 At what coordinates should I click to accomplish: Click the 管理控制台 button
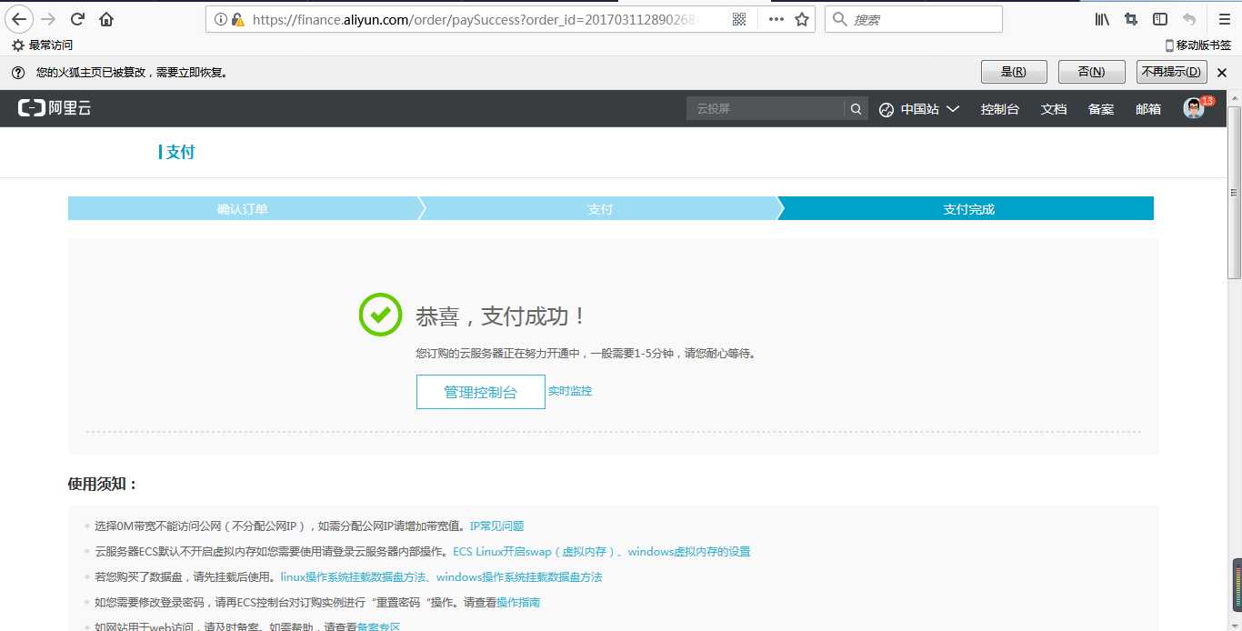pos(480,391)
